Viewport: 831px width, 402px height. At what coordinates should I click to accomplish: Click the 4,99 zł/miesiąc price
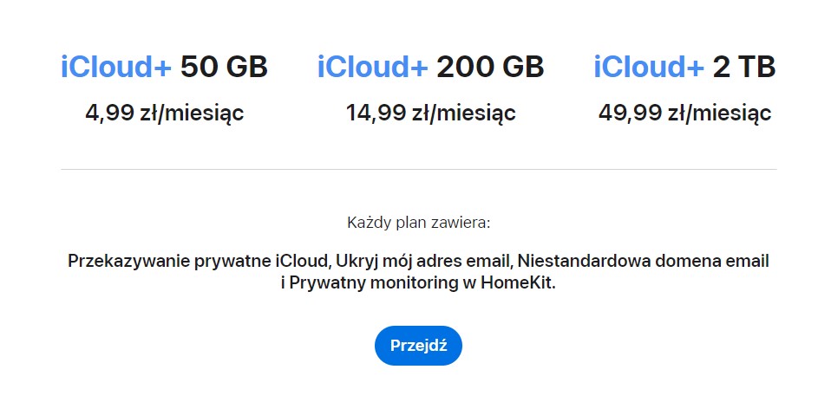click(x=164, y=113)
